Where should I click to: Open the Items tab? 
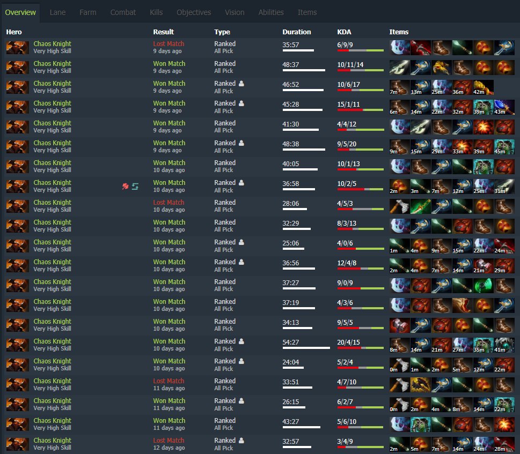click(x=307, y=12)
